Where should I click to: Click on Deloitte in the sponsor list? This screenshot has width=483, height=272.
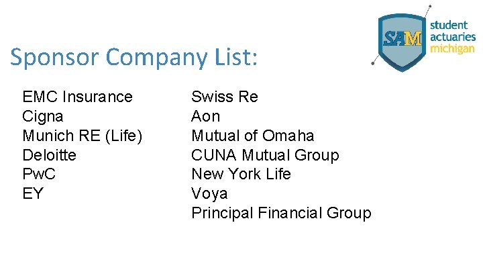click(49, 155)
